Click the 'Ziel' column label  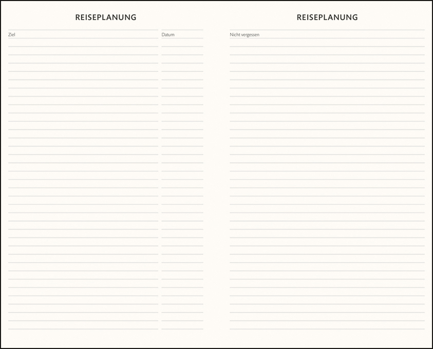(x=12, y=34)
